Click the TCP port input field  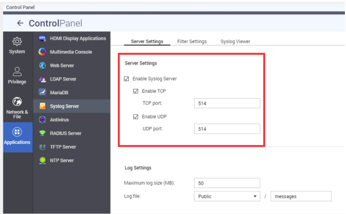(227, 103)
